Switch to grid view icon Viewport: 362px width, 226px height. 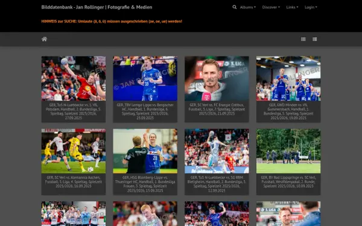(x=303, y=39)
